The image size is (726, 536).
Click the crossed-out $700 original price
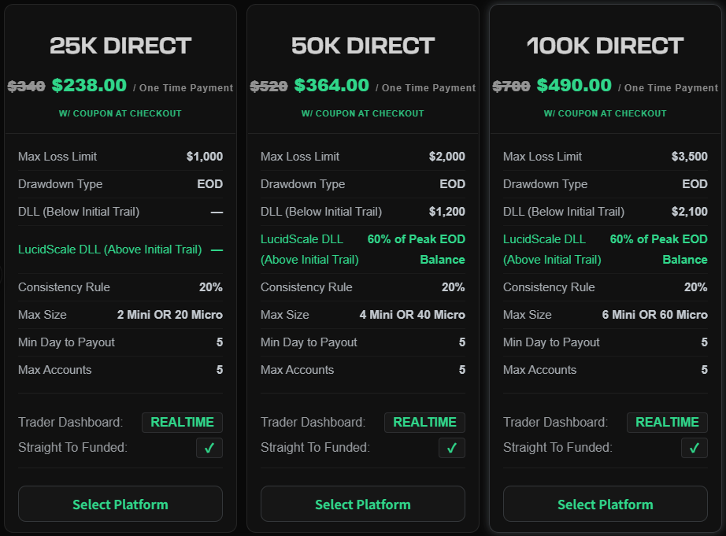pyautogui.click(x=511, y=86)
